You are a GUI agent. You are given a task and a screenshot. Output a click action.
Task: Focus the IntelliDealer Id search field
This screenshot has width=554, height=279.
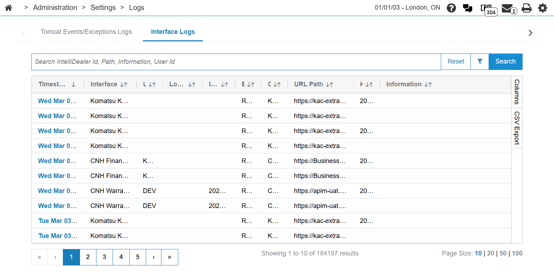236,62
